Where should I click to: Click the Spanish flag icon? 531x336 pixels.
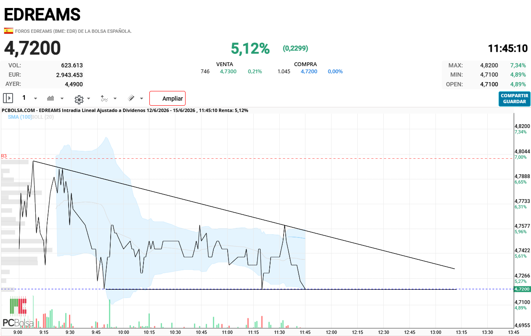pos(8,31)
